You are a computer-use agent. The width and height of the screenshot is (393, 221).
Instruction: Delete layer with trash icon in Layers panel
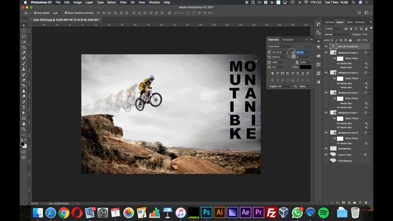tap(366, 203)
